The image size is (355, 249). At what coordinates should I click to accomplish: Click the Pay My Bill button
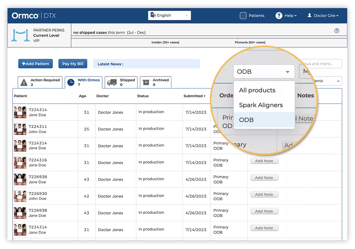pyautogui.click(x=73, y=63)
